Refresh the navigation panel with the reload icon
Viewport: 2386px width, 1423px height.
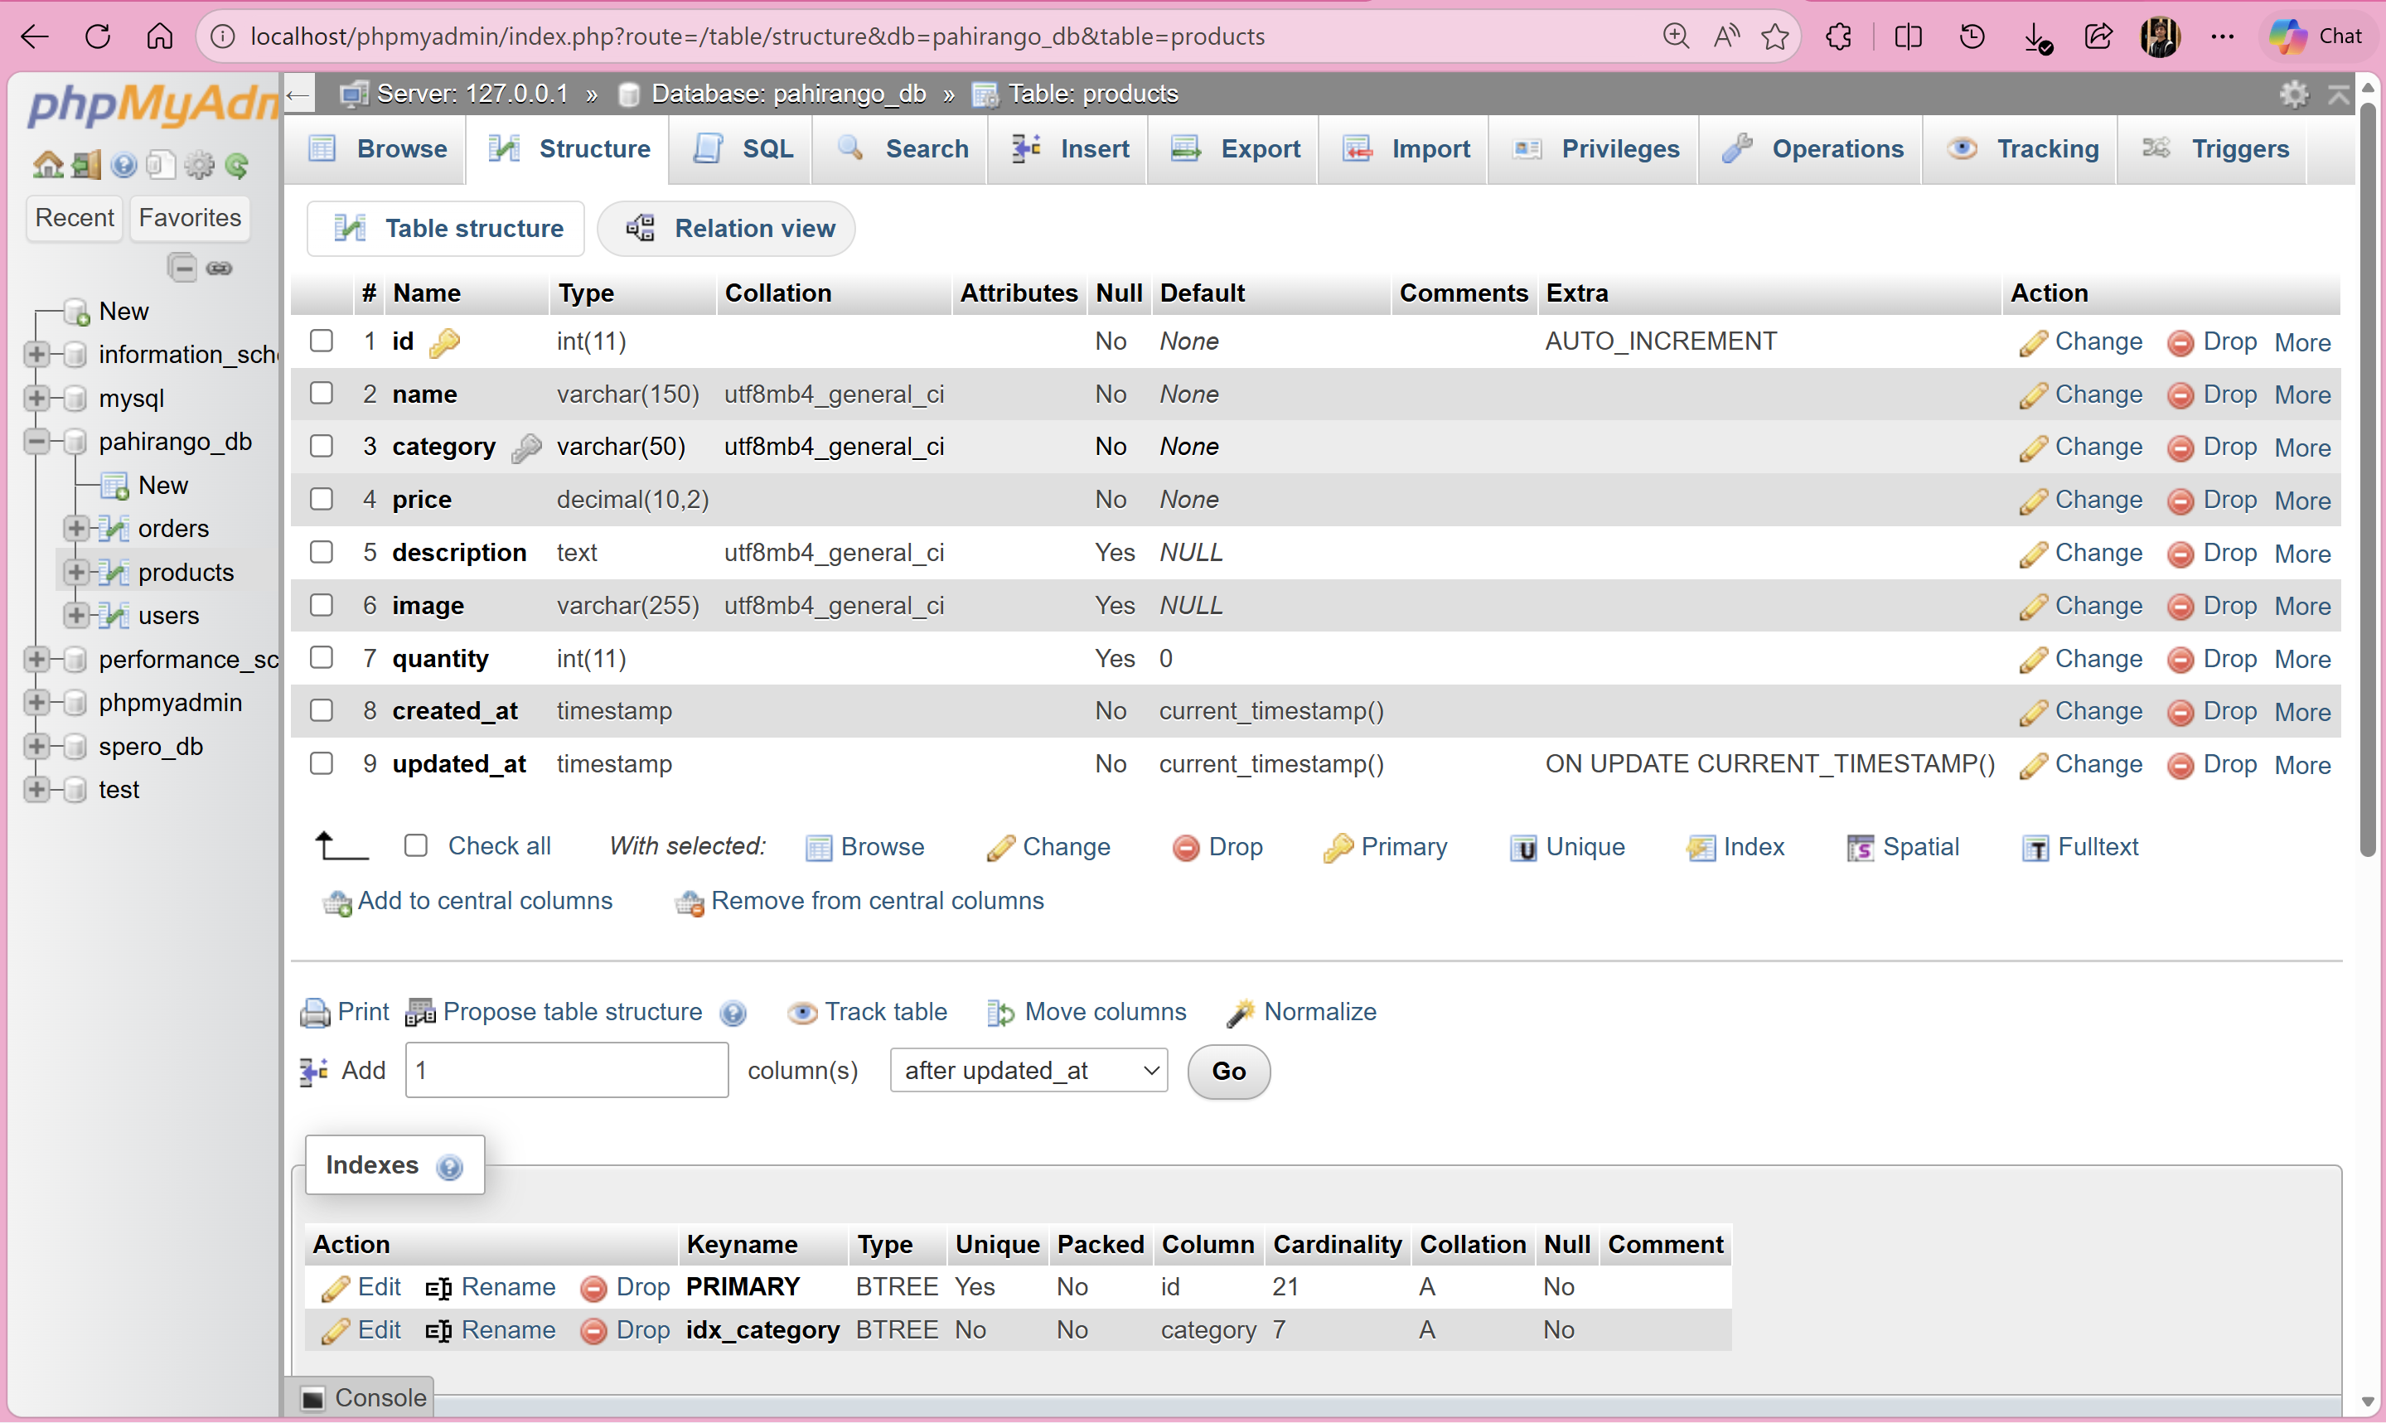238,165
